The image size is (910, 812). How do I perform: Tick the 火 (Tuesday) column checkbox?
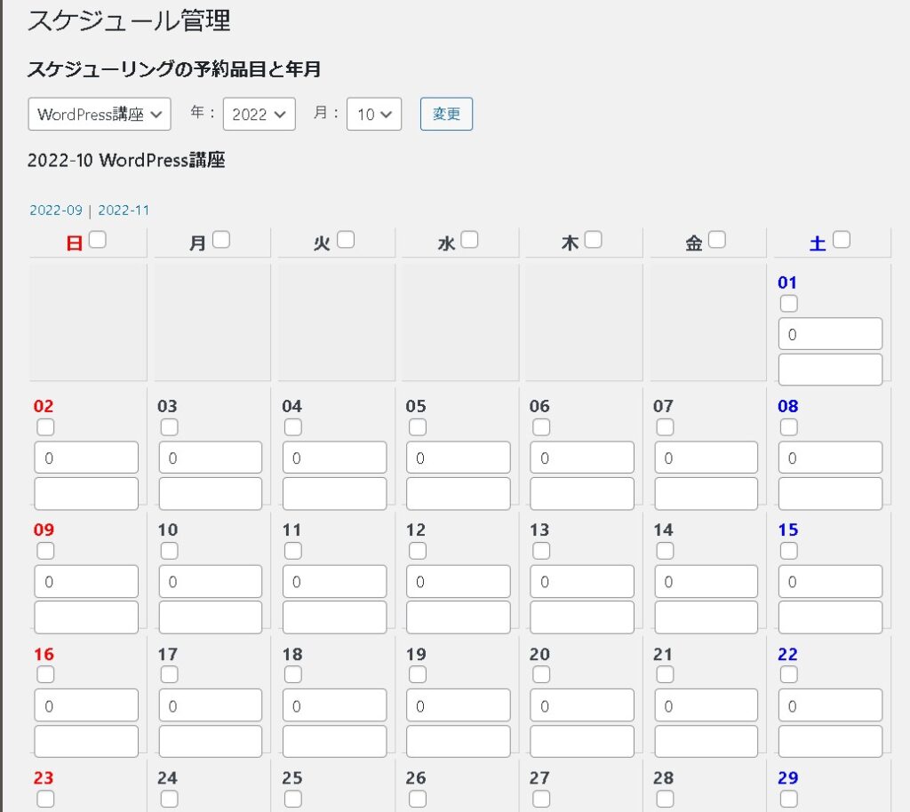pos(346,240)
